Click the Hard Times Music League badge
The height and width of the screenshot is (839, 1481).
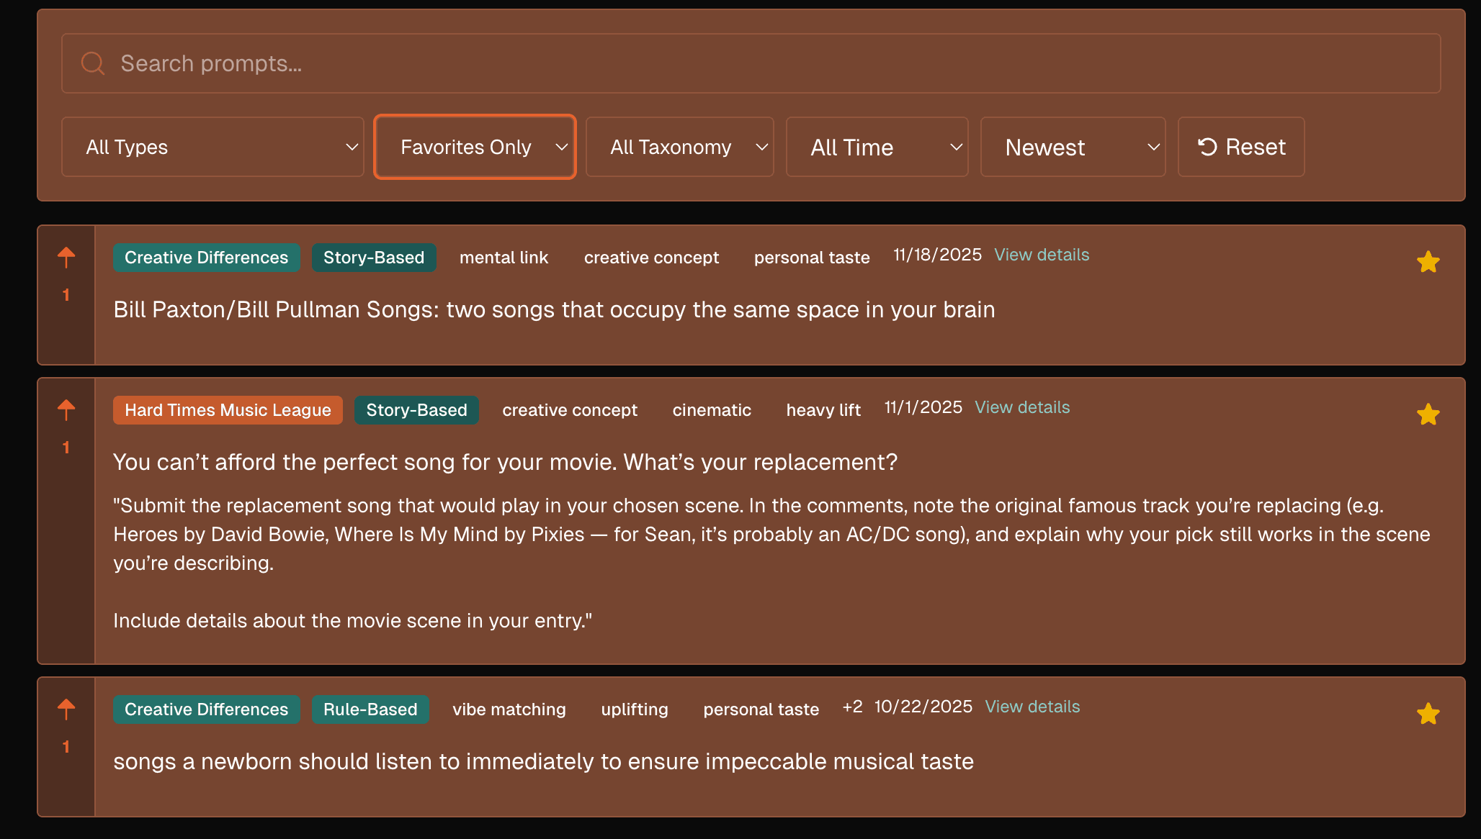(227, 410)
